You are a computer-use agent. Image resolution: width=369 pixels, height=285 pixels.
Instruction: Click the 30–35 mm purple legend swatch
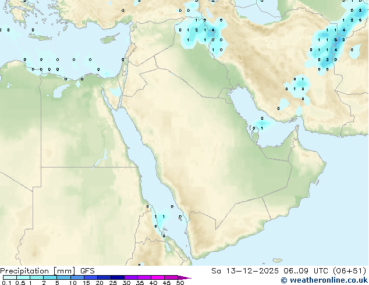(x=131, y=277)
